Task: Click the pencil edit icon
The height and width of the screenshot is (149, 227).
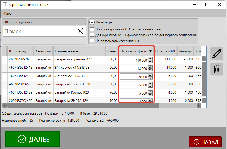Action: pyautogui.click(x=217, y=54)
